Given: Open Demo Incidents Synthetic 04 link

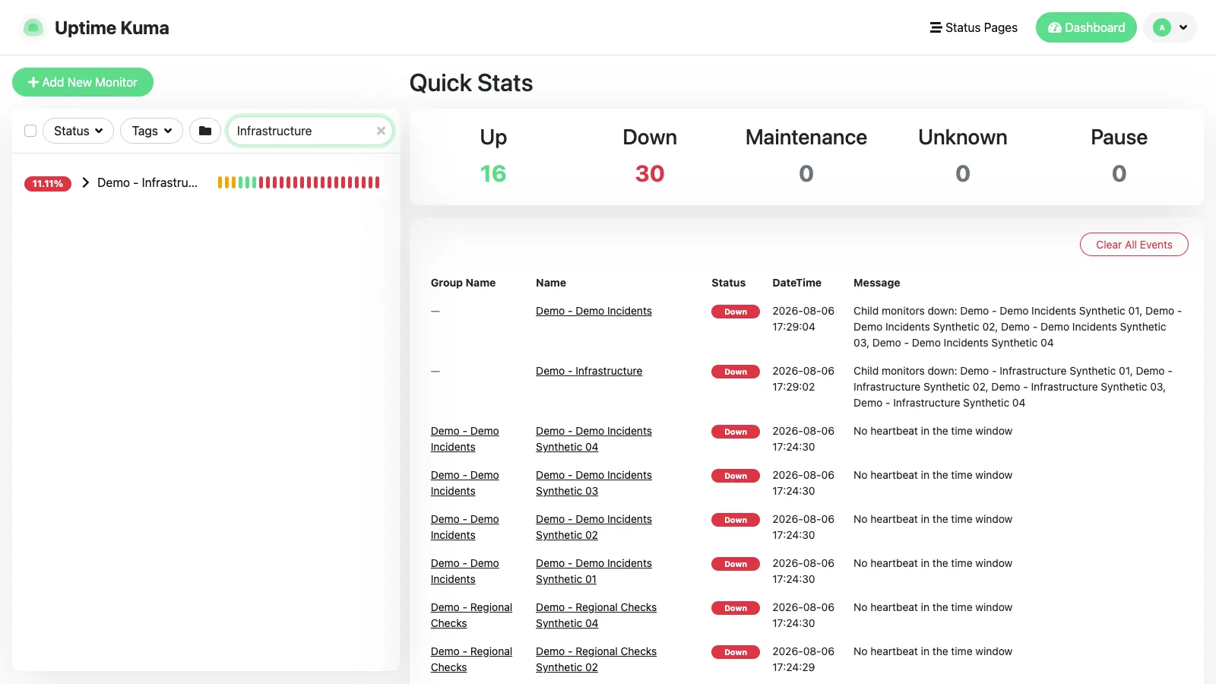Looking at the screenshot, I should point(594,439).
